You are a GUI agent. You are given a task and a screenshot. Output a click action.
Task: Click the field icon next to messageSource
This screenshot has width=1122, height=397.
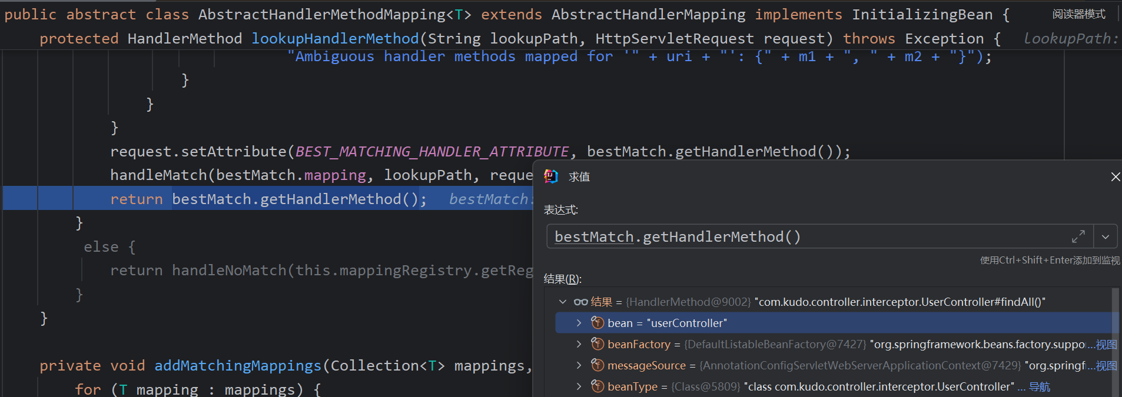pyautogui.click(x=597, y=365)
